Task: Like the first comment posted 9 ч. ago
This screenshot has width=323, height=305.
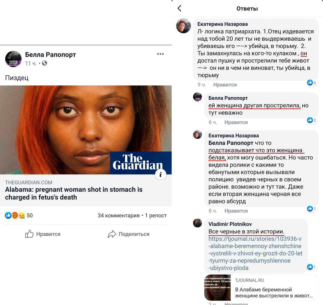Action: point(225,85)
